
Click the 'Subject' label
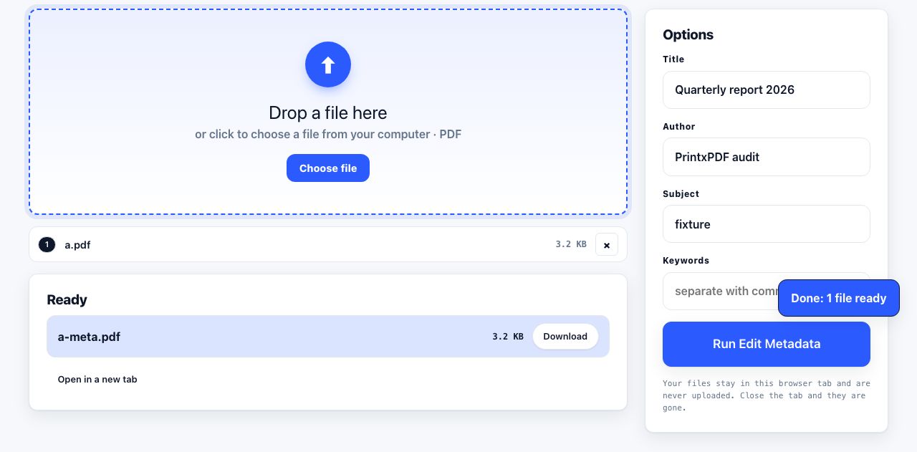point(681,194)
